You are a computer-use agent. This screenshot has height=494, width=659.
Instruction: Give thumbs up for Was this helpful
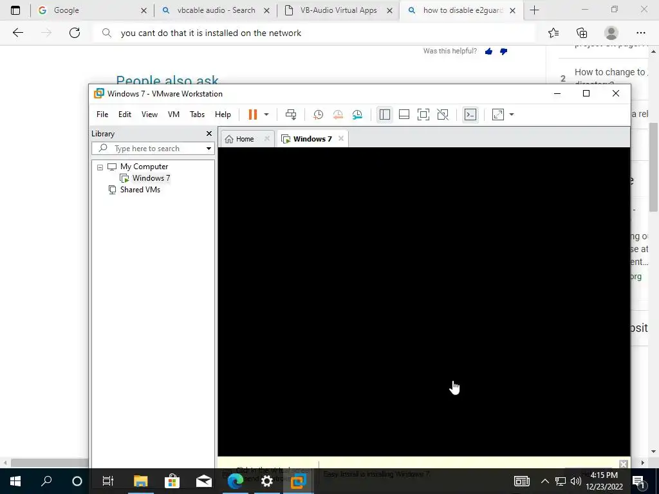(x=488, y=51)
